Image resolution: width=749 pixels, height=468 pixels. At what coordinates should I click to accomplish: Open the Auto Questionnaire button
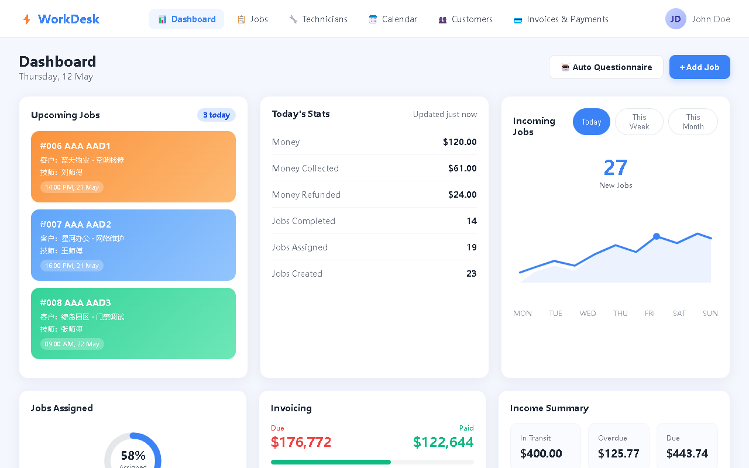pos(606,67)
